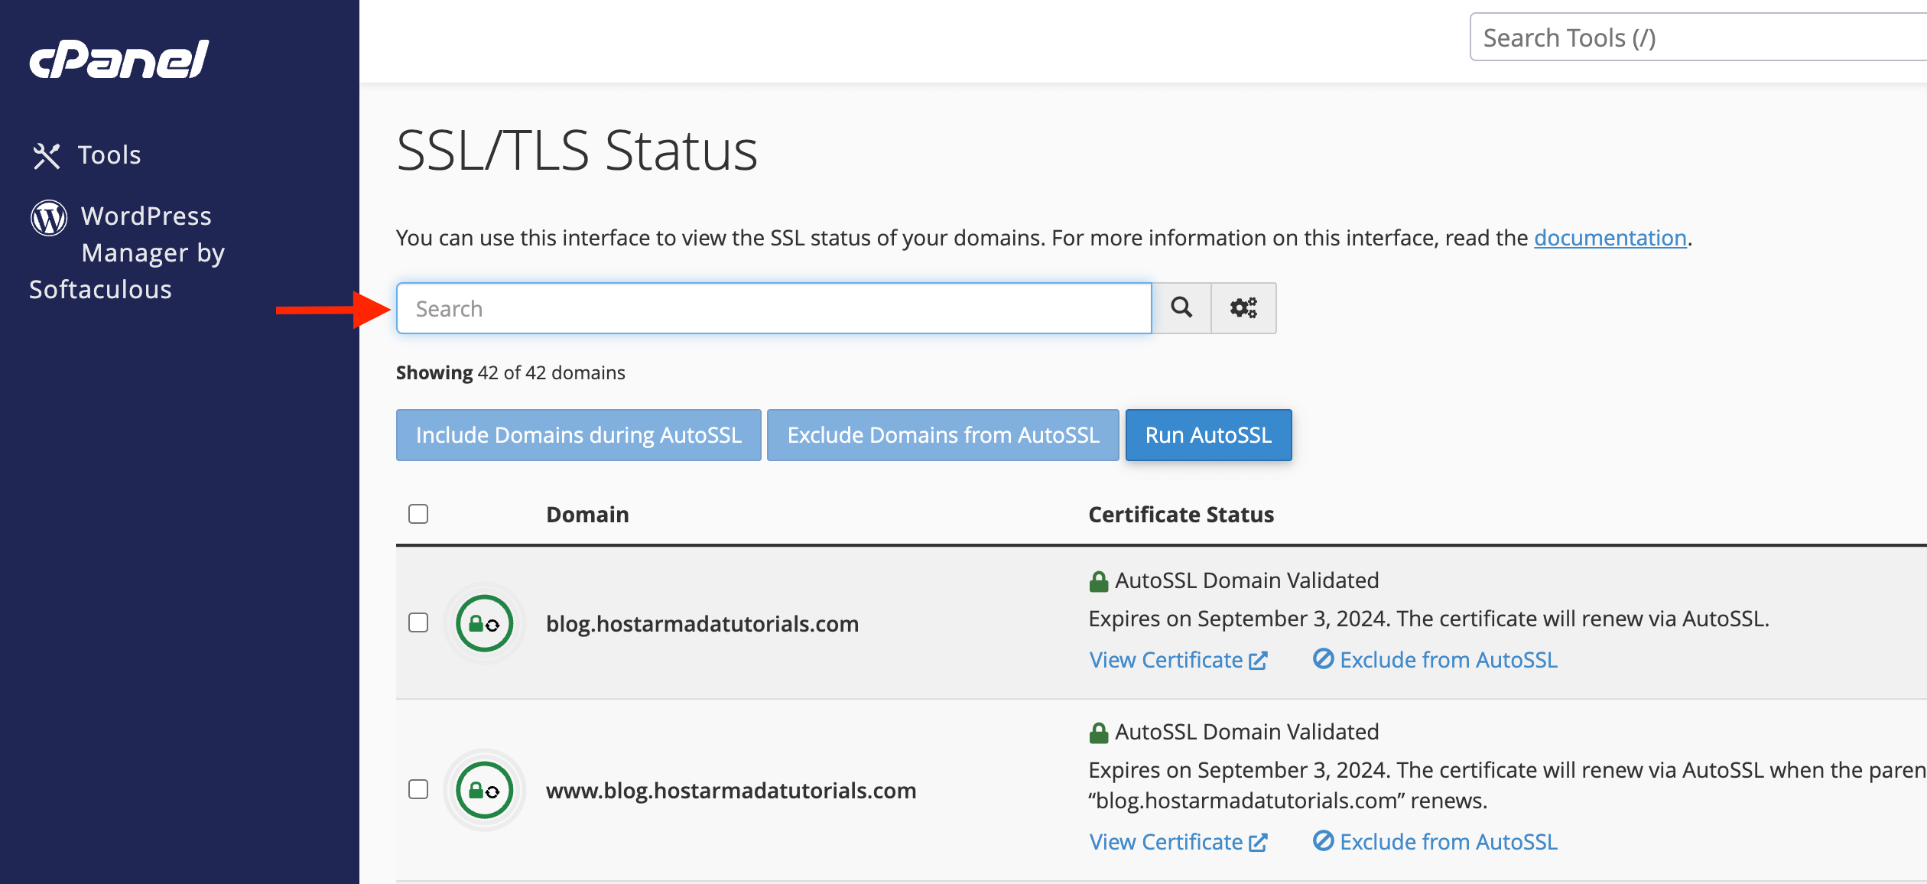This screenshot has width=1927, height=884.
Task: Open the search filter gears settings
Action: tap(1243, 308)
